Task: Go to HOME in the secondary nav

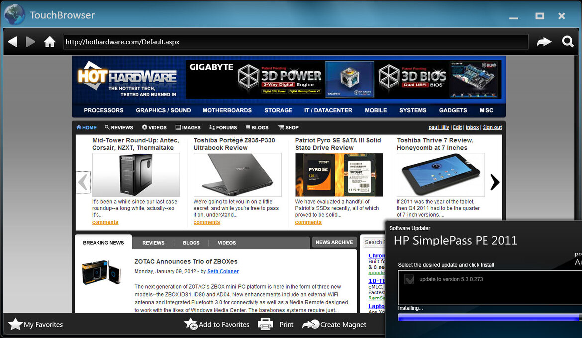Action: point(86,127)
